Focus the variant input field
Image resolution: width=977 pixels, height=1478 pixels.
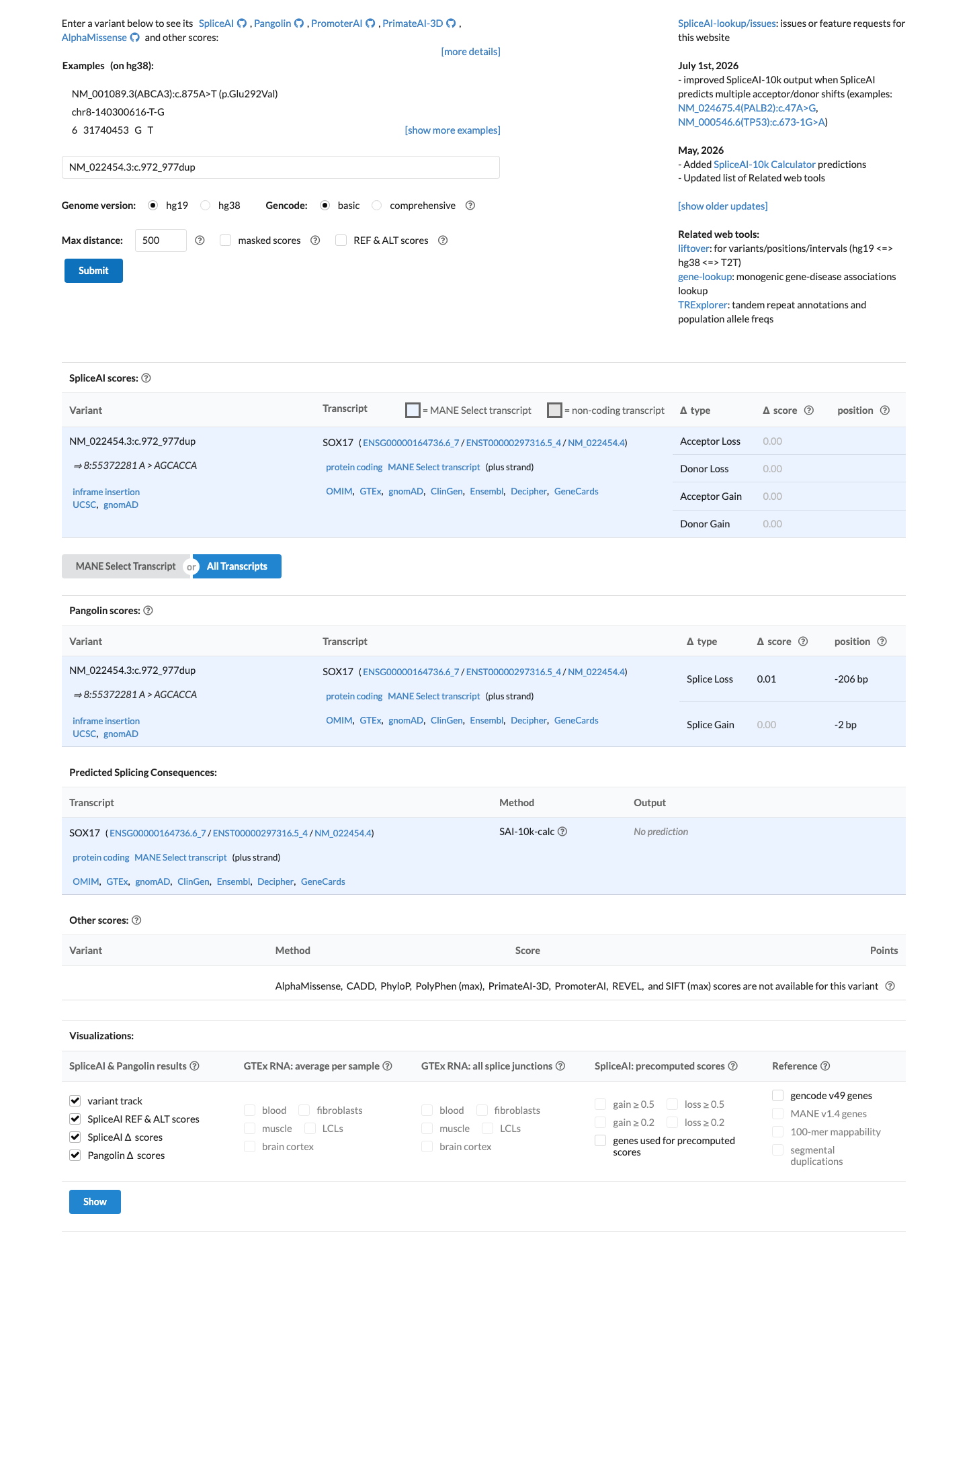coord(281,167)
